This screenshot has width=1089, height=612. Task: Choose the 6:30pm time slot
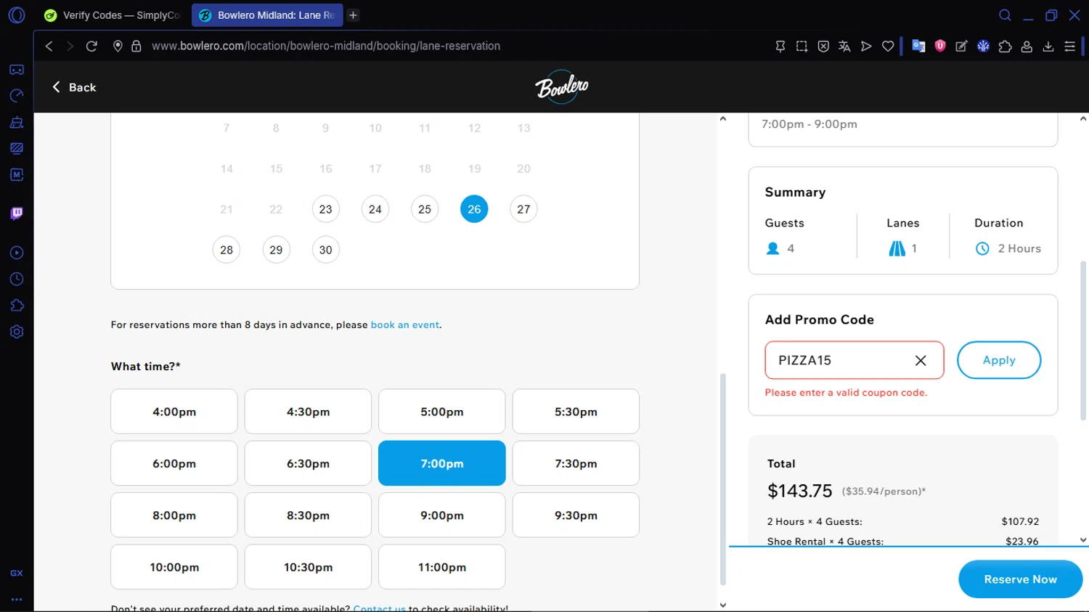pos(308,463)
